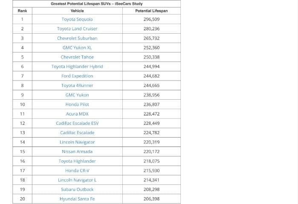Click the Ford Expedition link
The width and height of the screenshot is (298, 204).
pos(77,76)
